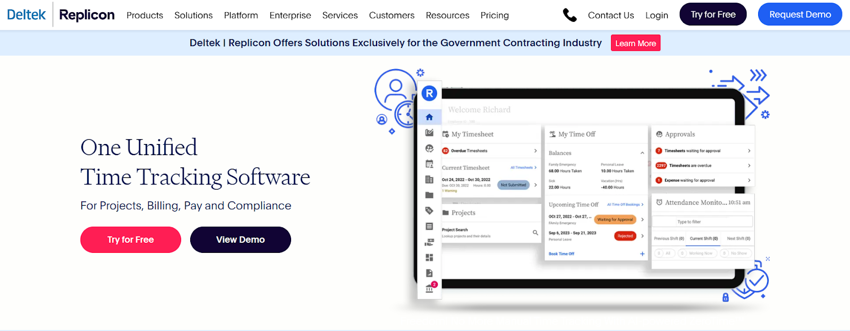Switch to the Previous Shift tab
Image resolution: width=850 pixels, height=331 pixels.
click(x=669, y=239)
